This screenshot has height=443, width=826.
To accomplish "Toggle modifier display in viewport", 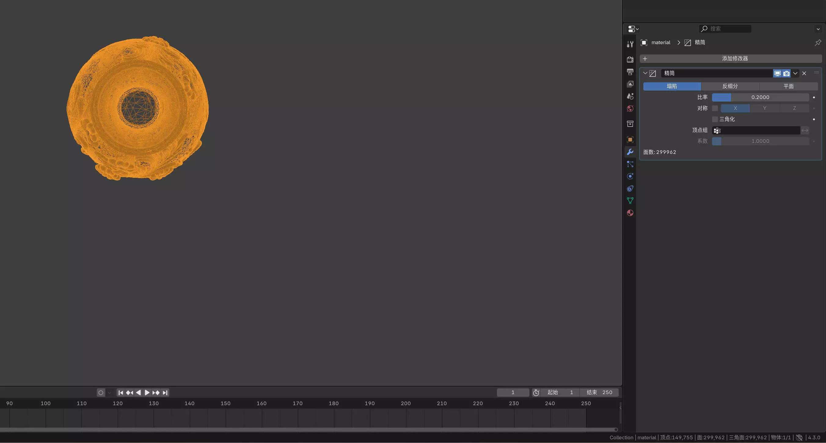I will (777, 73).
